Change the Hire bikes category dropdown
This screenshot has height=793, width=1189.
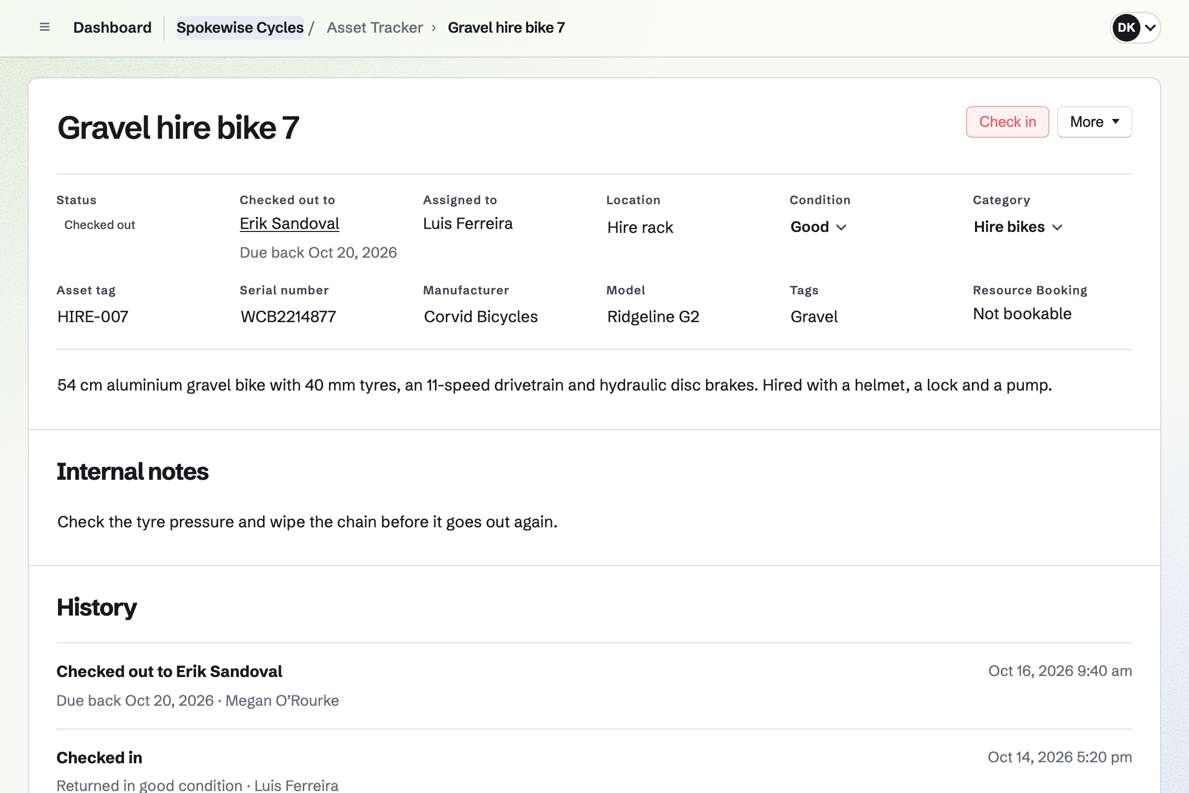coord(1018,227)
